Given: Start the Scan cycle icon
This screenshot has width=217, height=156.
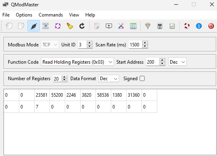Looking at the screenshot, I should pos(58,26).
